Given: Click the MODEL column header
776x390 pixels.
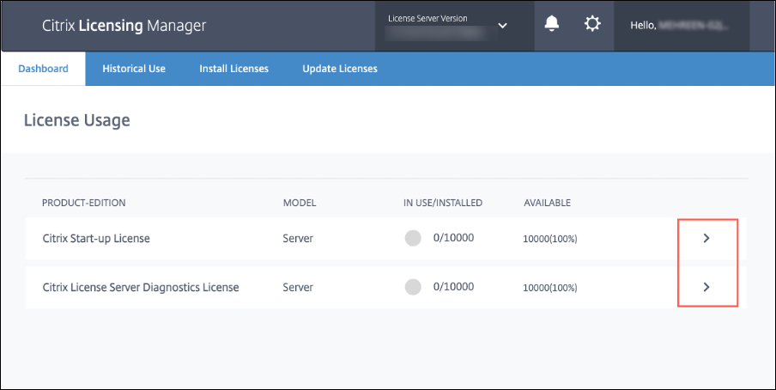Looking at the screenshot, I should (300, 203).
